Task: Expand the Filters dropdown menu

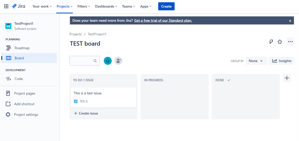Action: 84,6
